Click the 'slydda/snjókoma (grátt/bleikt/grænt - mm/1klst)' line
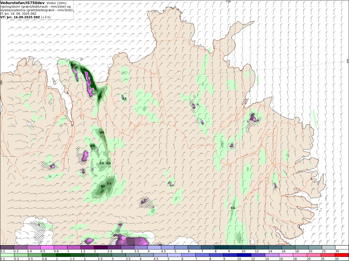The height and width of the screenshot is (261, 349). (x=37, y=10)
